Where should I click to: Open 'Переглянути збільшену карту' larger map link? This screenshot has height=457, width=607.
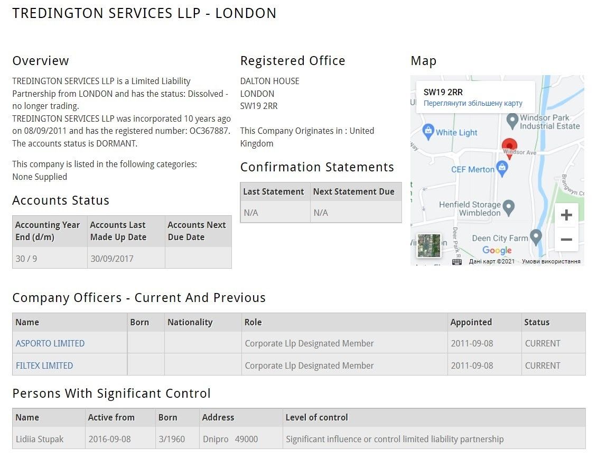click(473, 103)
